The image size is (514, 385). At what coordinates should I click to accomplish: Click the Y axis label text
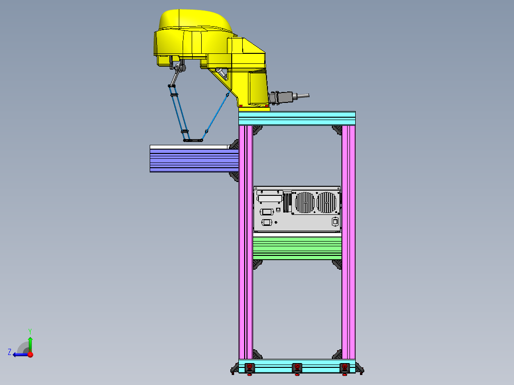pyautogui.click(x=31, y=330)
